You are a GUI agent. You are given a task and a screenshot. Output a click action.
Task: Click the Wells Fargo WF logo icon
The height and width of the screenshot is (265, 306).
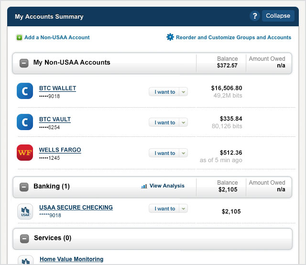point(25,153)
